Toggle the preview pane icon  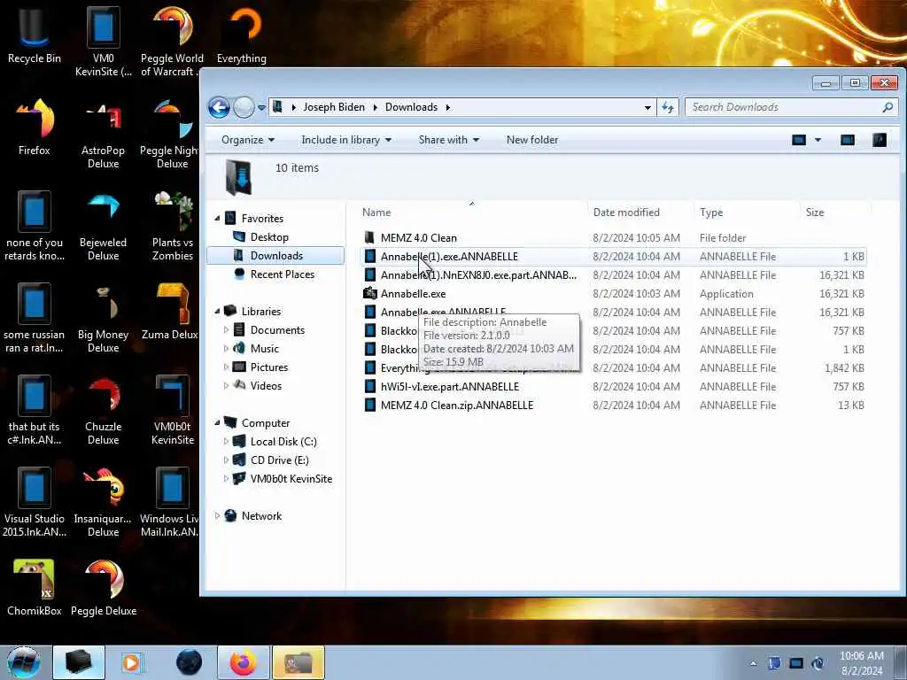click(x=848, y=140)
